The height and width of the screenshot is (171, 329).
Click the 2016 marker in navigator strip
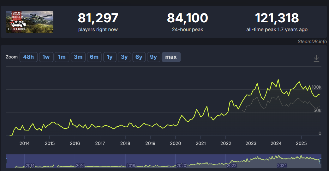click(81, 166)
